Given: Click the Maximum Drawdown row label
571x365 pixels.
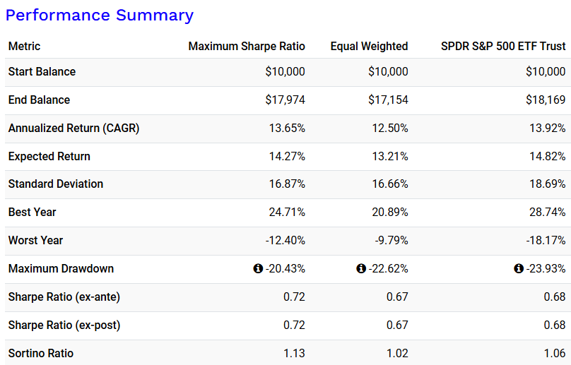Looking at the screenshot, I should click(x=61, y=268).
